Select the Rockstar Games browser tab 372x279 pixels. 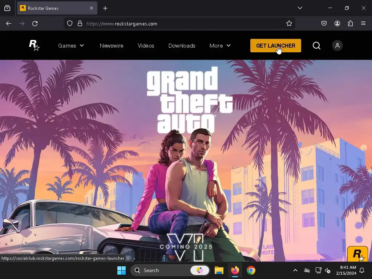(x=57, y=8)
